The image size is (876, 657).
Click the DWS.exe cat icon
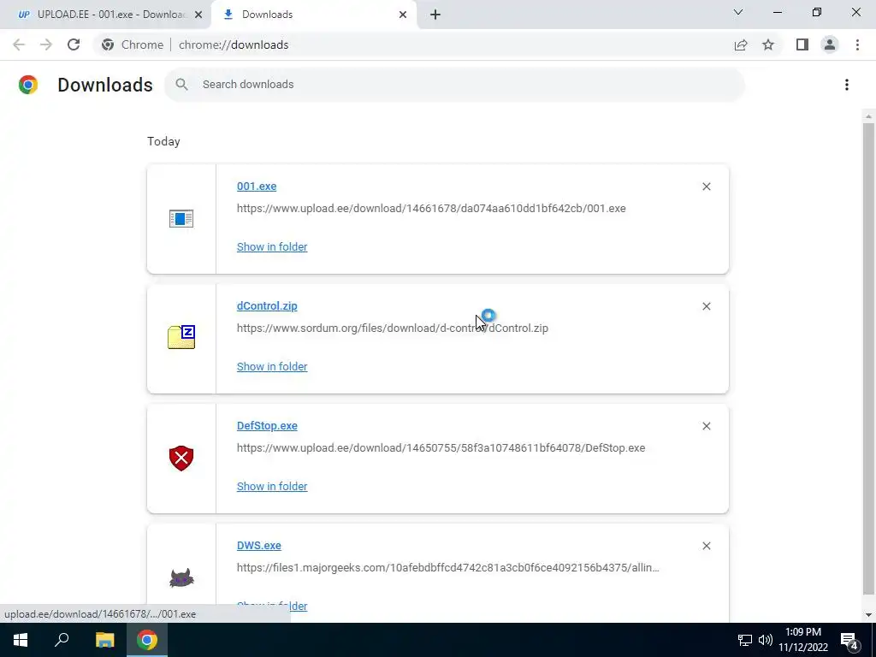click(181, 577)
